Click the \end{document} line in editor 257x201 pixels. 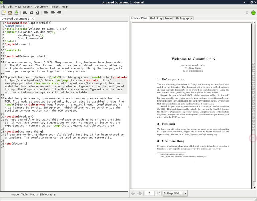[x=16, y=144]
